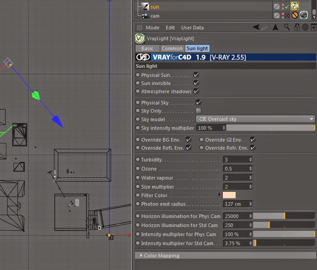Uncheck the Physical Sun checkbox
Image resolution: width=317 pixels, height=270 pixels.
tap(196, 75)
